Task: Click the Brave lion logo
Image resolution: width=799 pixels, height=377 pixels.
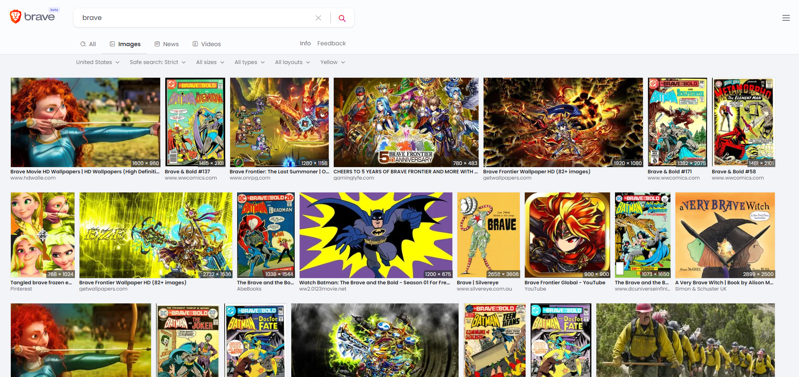Action: [16, 17]
